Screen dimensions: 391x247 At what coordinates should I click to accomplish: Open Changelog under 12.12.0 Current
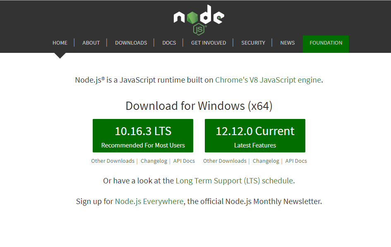click(266, 161)
